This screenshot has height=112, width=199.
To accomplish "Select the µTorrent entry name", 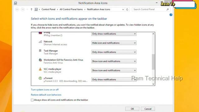I will coord(48,78).
